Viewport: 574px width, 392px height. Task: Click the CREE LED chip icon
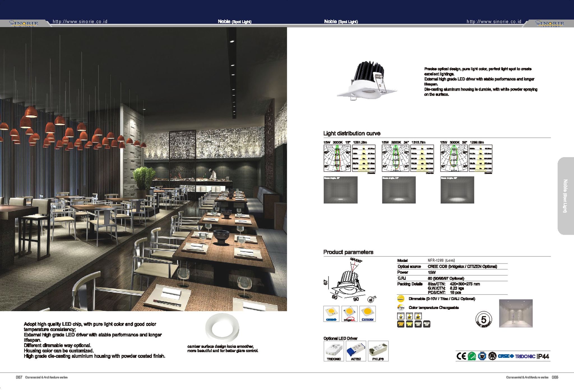[x=331, y=314]
